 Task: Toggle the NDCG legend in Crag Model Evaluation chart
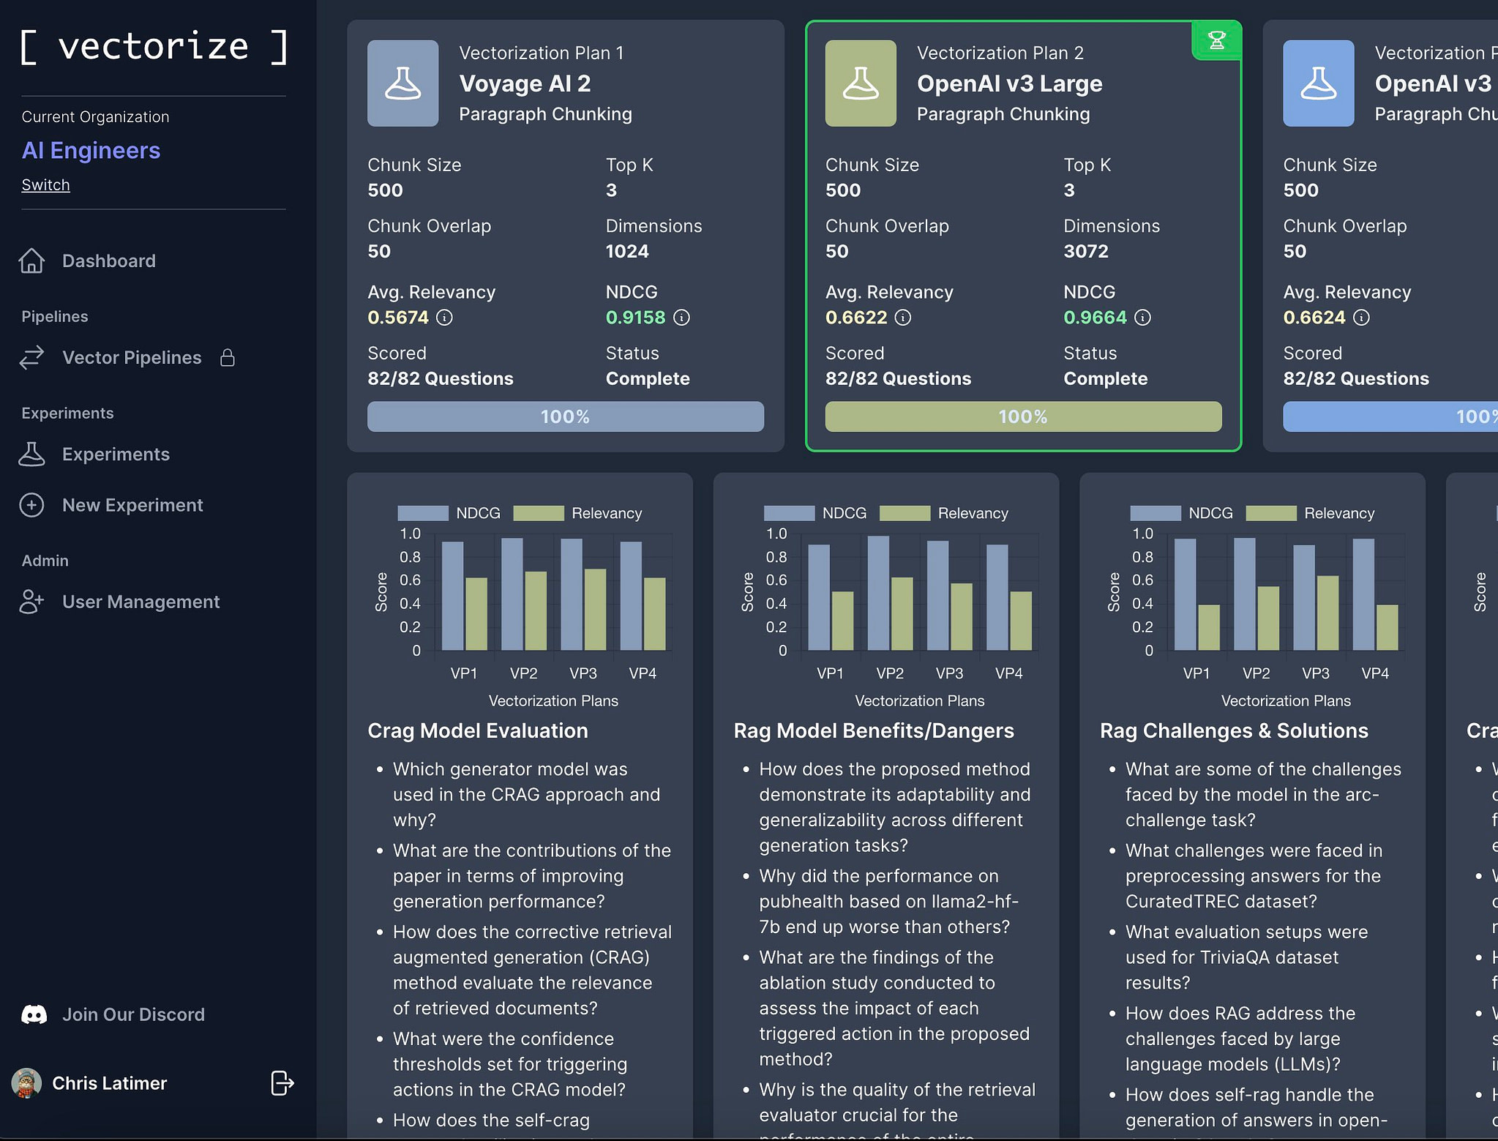pyautogui.click(x=422, y=513)
